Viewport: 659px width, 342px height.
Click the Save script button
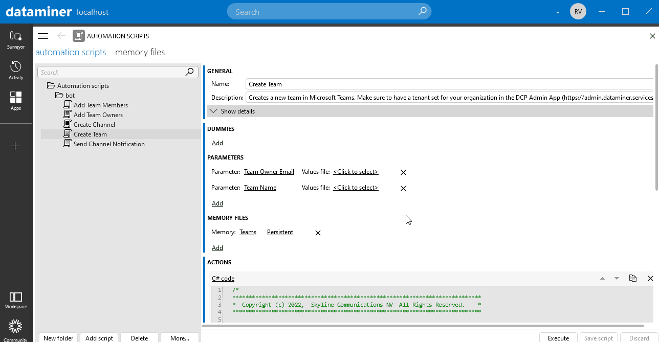pos(599,338)
